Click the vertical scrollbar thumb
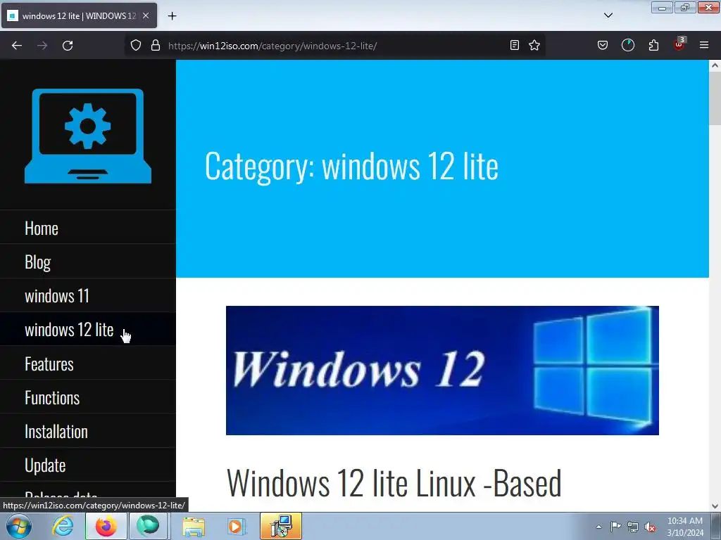This screenshot has height=540, width=721. tap(715, 98)
